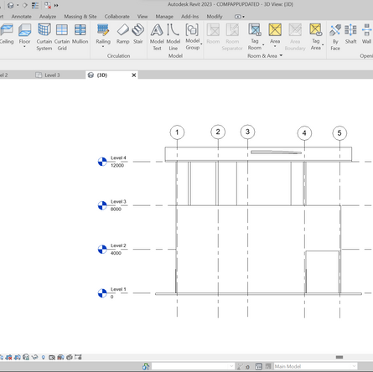Click grid bubble number 1
Image resolution: width=373 pixels, height=372 pixels.
[177, 132]
